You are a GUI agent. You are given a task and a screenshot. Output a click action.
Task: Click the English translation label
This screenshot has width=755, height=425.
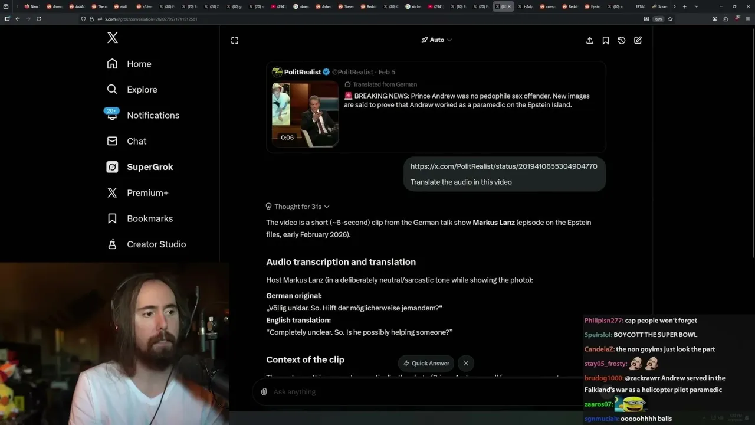298,321
